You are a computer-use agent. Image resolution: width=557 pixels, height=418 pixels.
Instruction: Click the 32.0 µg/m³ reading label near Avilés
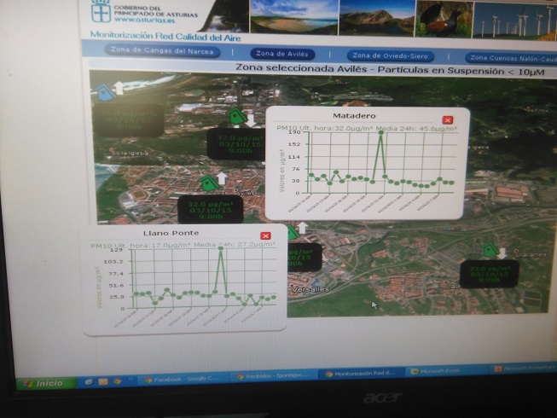point(210,208)
